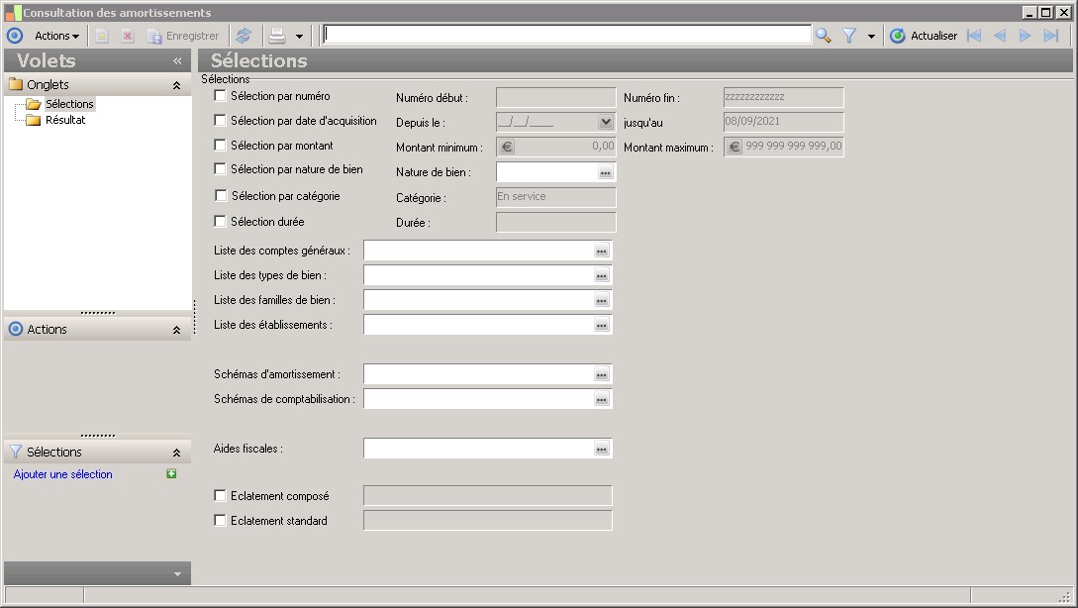Click the green add selection plus icon
The height and width of the screenshot is (608, 1078).
[172, 474]
